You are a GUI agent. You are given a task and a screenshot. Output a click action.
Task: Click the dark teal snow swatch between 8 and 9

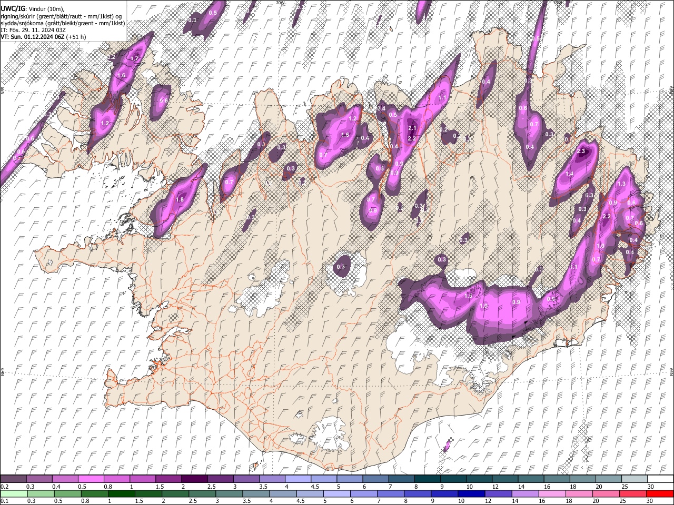[427, 479]
